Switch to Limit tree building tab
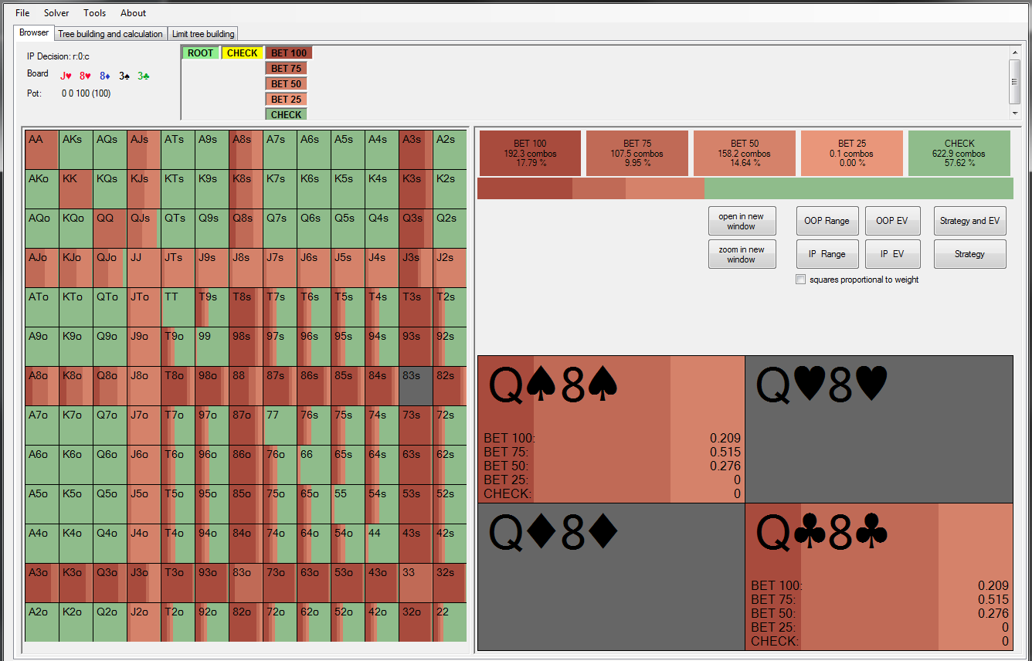This screenshot has height=661, width=1032. 203,34
